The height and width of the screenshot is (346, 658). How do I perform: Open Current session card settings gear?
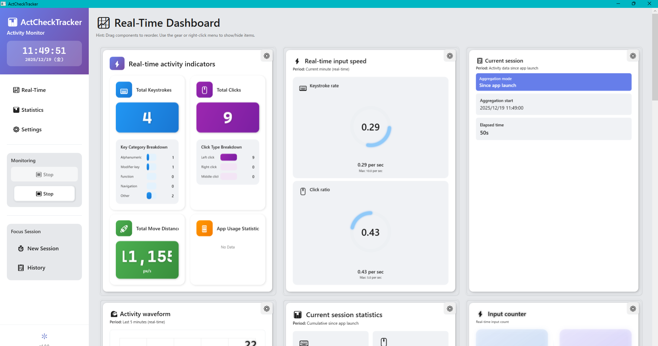click(633, 56)
